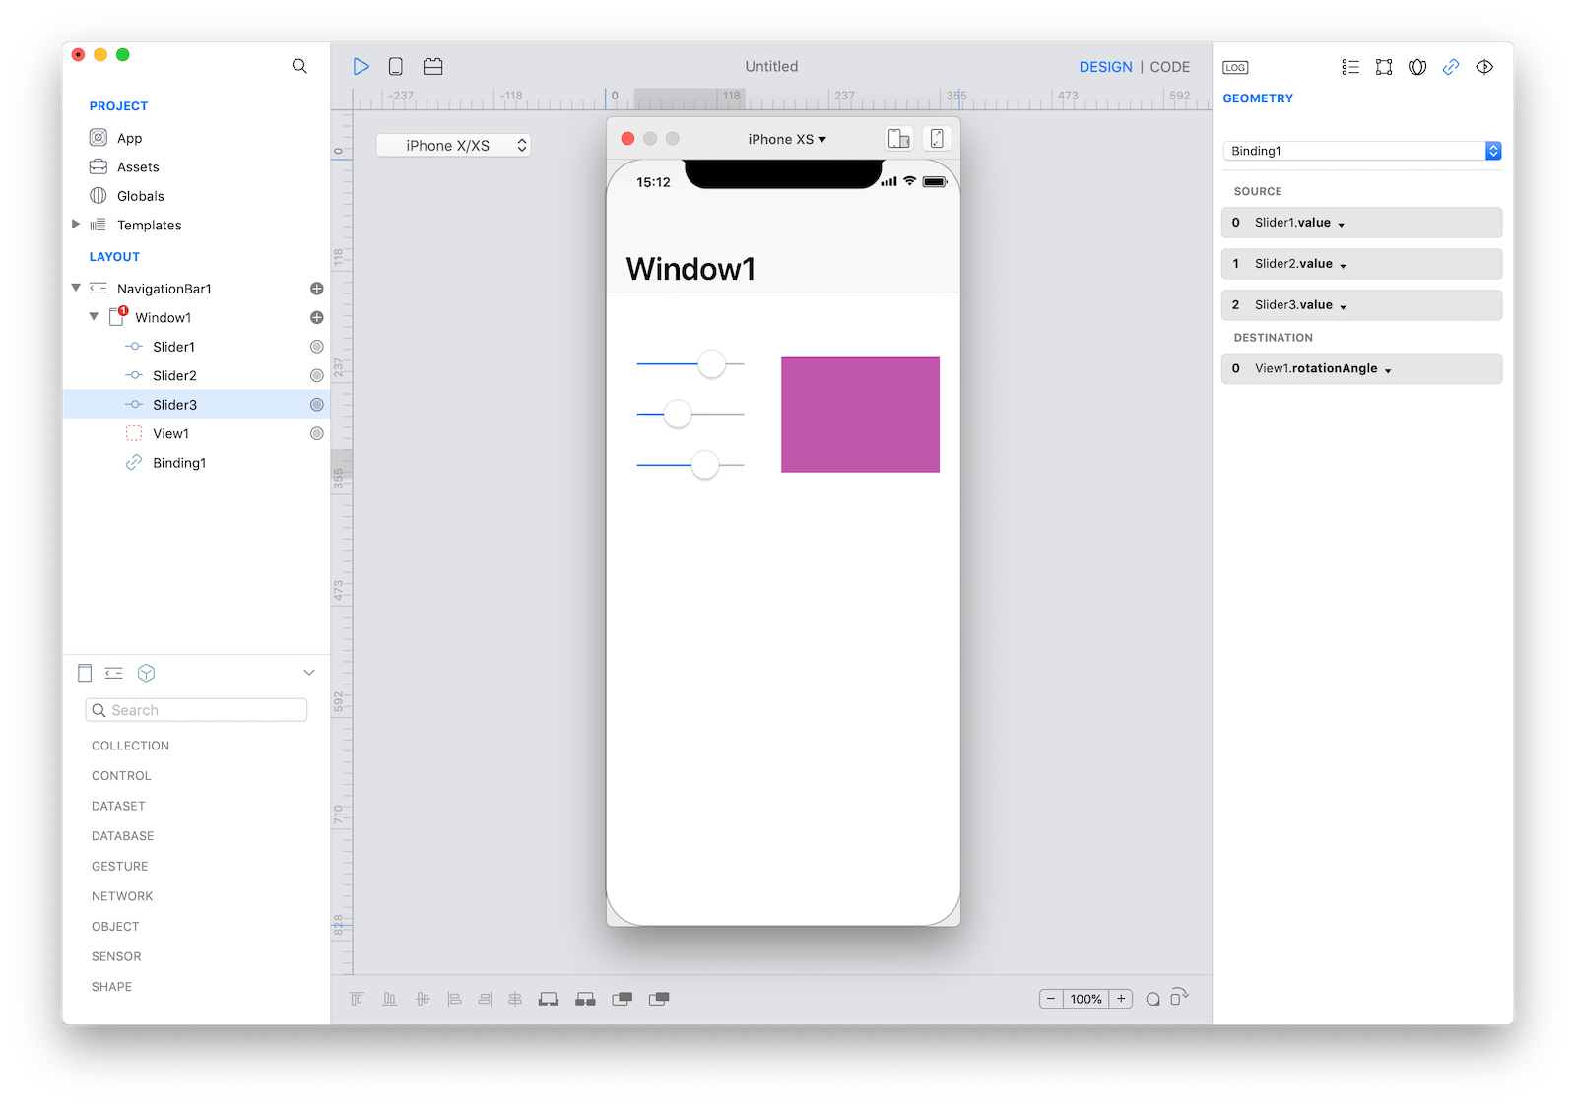
Task: Open the iPhone XS simulator title dropdown
Action: pyautogui.click(x=787, y=139)
